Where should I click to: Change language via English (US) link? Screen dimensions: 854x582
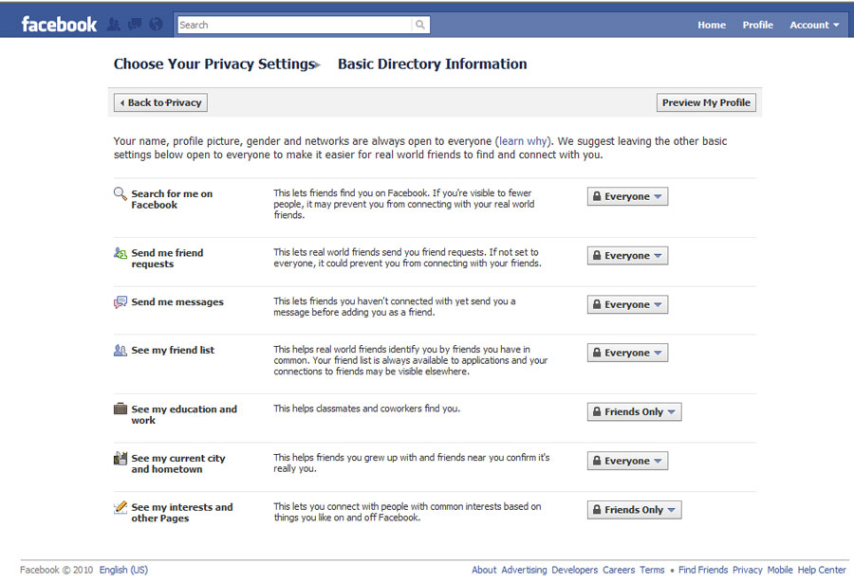(123, 570)
